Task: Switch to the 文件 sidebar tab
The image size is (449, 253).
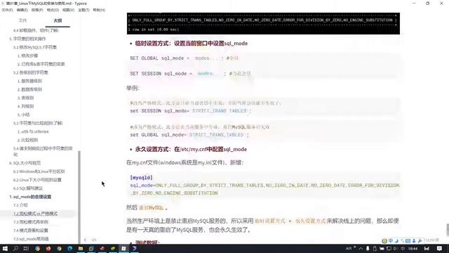Action: coord(22,20)
